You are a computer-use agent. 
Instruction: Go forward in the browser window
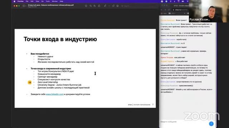pos(165,10)
